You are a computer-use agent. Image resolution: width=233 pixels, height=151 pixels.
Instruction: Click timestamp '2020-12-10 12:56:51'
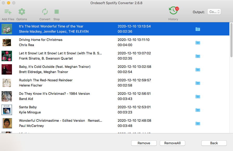134,94
